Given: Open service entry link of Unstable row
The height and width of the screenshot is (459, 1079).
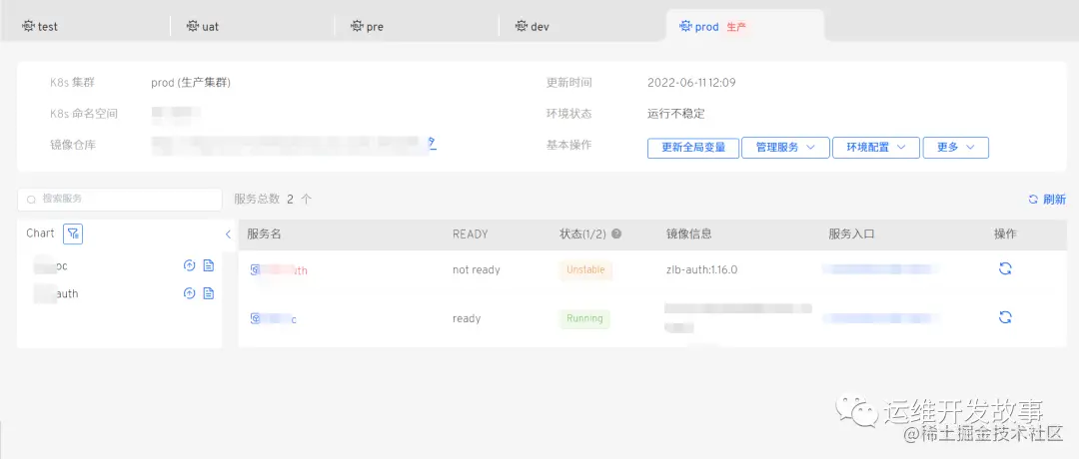Looking at the screenshot, I should tap(881, 268).
